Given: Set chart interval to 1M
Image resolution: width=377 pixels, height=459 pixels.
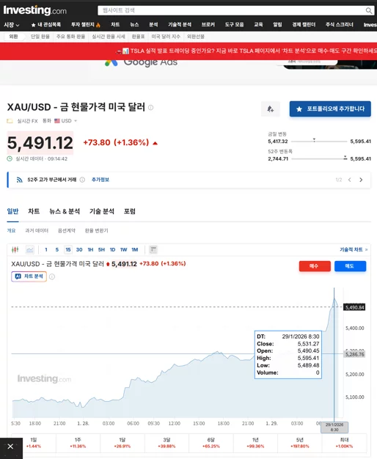Looking at the screenshot, I should click(x=135, y=250).
